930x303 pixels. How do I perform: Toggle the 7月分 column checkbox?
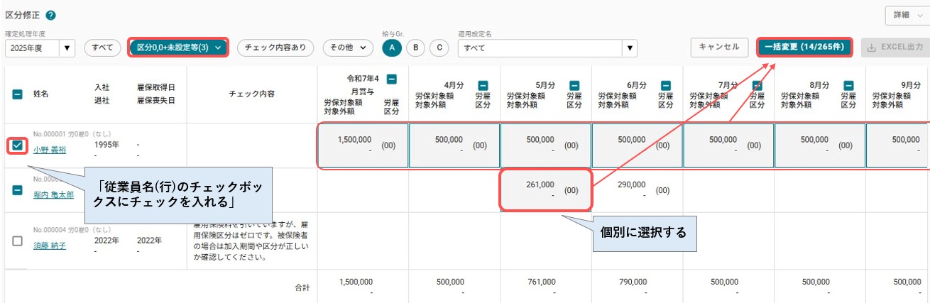758,84
